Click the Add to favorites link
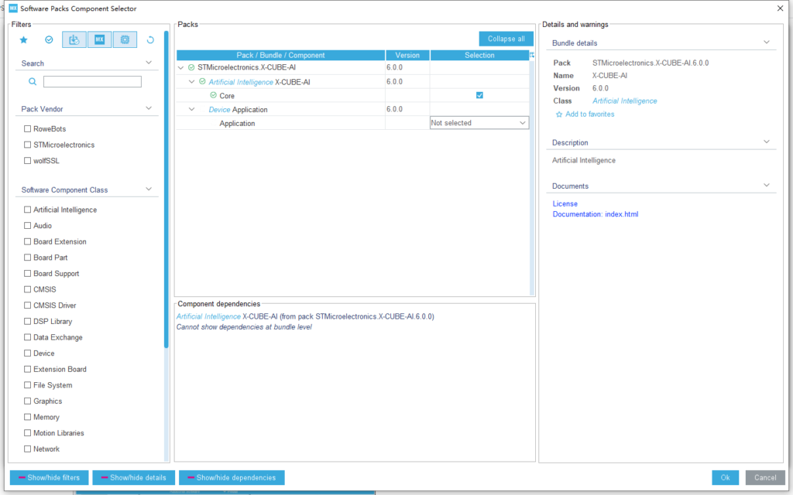 pos(589,114)
